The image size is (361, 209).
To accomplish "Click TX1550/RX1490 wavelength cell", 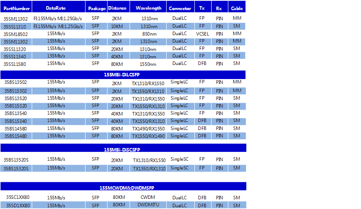I will 148,136.
